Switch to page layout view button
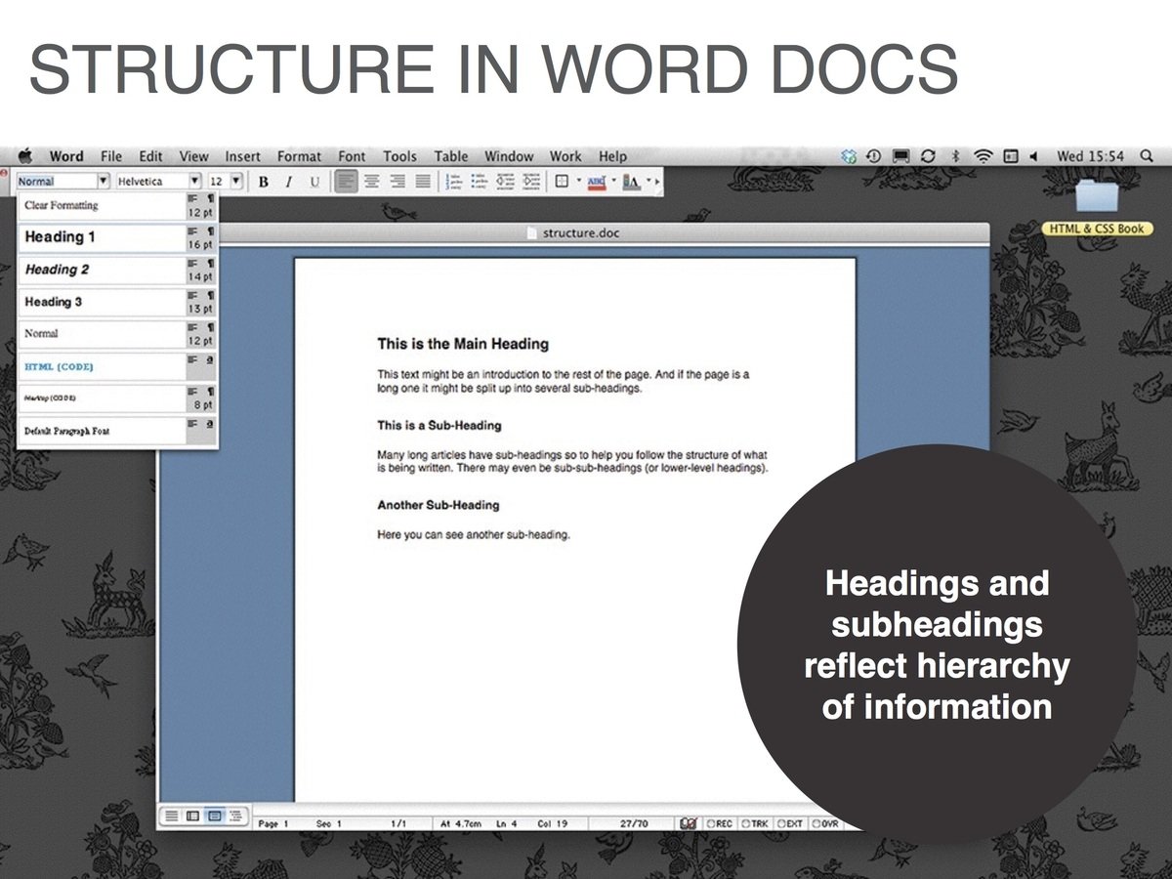The image size is (1172, 879). tap(214, 815)
